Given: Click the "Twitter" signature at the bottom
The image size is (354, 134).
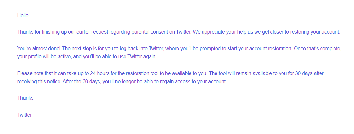Looking at the screenshot, I should 24,114.
